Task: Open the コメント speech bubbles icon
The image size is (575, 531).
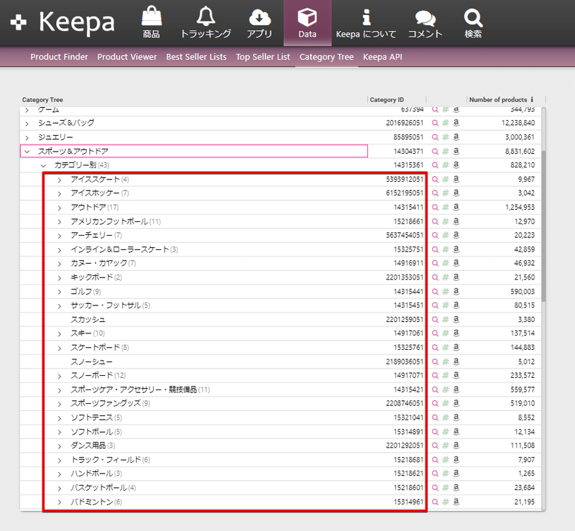Action: [x=425, y=22]
